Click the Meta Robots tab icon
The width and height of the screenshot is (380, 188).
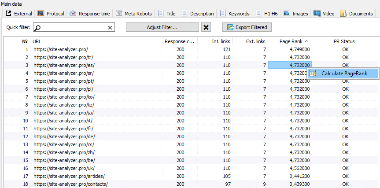[x=119, y=13]
